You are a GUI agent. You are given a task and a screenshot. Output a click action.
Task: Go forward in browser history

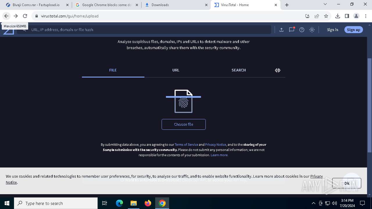coord(16,16)
